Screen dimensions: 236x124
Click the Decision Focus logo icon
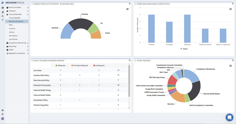point(3,3)
